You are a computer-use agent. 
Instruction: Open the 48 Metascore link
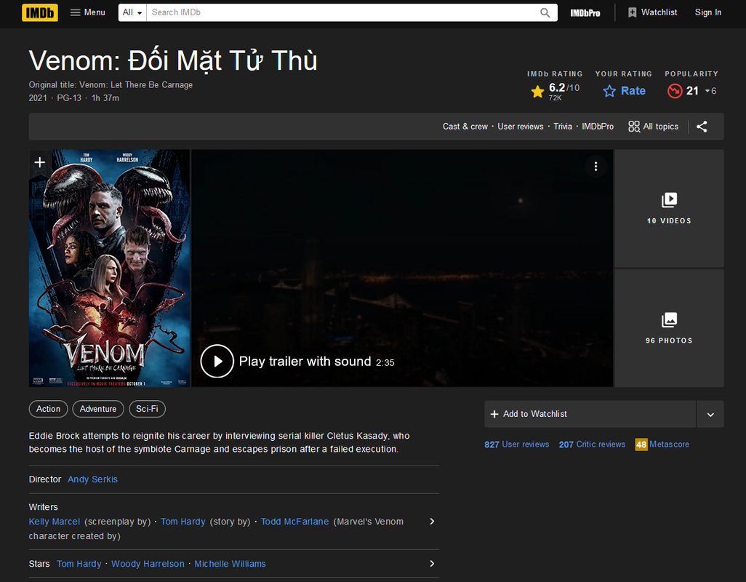click(x=662, y=444)
